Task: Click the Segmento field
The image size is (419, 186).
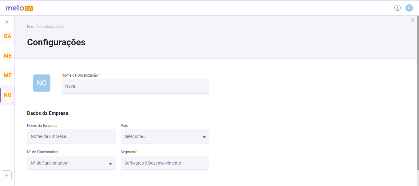Action: click(x=165, y=163)
